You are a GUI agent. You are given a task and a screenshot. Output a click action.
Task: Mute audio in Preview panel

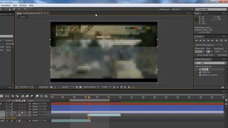coord(217,41)
